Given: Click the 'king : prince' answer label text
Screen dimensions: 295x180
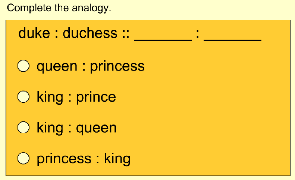Looking at the screenshot, I should click(x=76, y=97).
